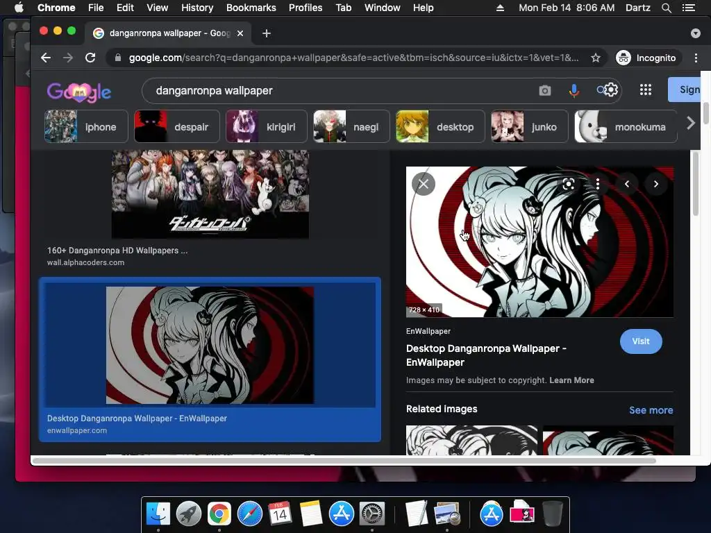
Task: Go to next image in preview
Action: click(x=655, y=184)
